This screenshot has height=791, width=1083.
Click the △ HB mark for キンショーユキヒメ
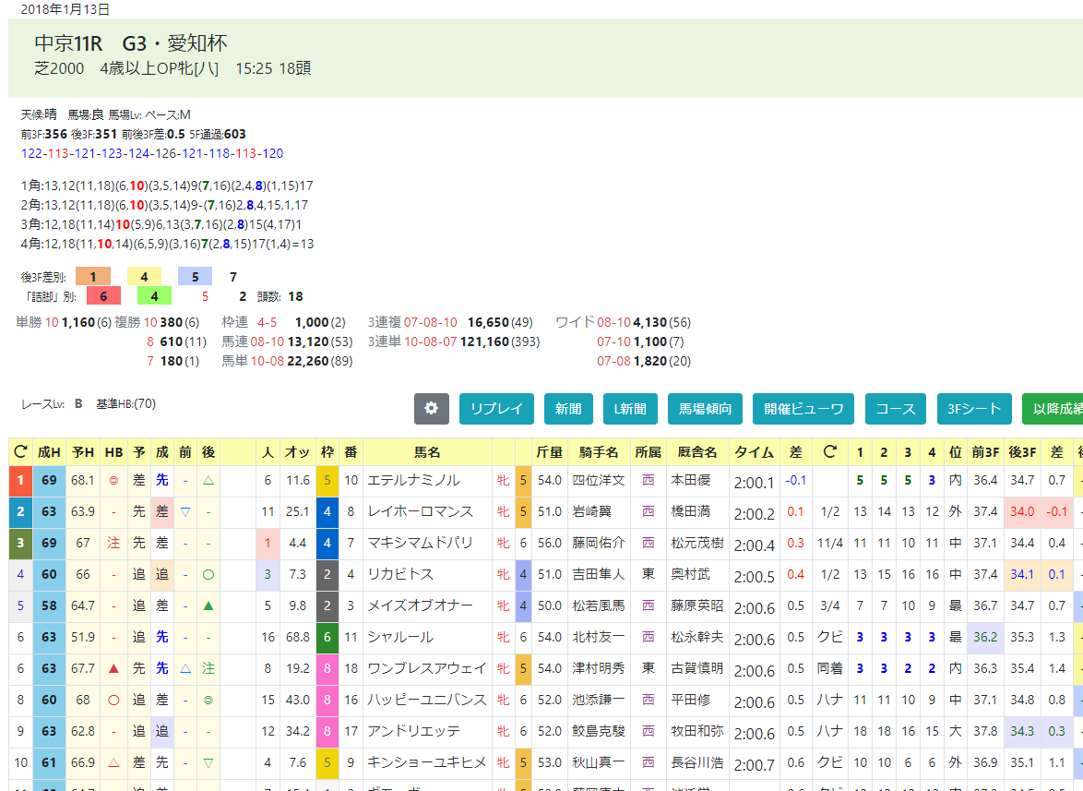coord(114,762)
